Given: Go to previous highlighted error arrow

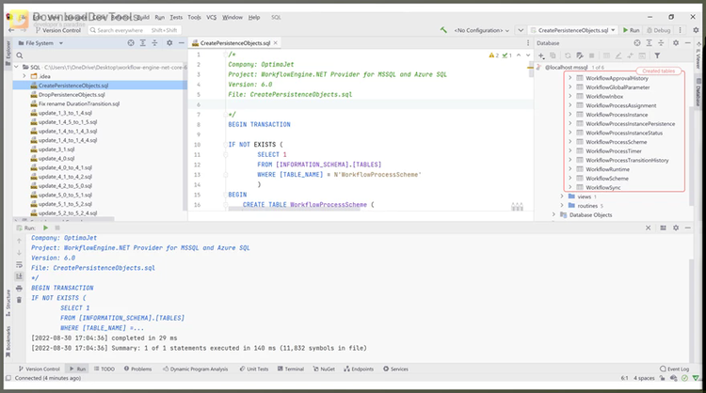Looking at the screenshot, I should coord(519,55).
